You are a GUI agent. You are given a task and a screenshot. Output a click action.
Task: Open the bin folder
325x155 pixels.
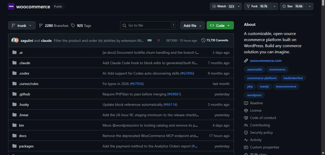pos(22,125)
